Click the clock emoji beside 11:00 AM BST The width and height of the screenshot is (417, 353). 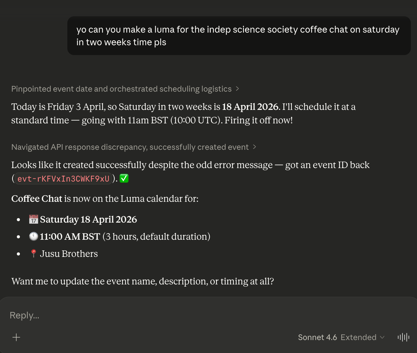click(x=33, y=237)
